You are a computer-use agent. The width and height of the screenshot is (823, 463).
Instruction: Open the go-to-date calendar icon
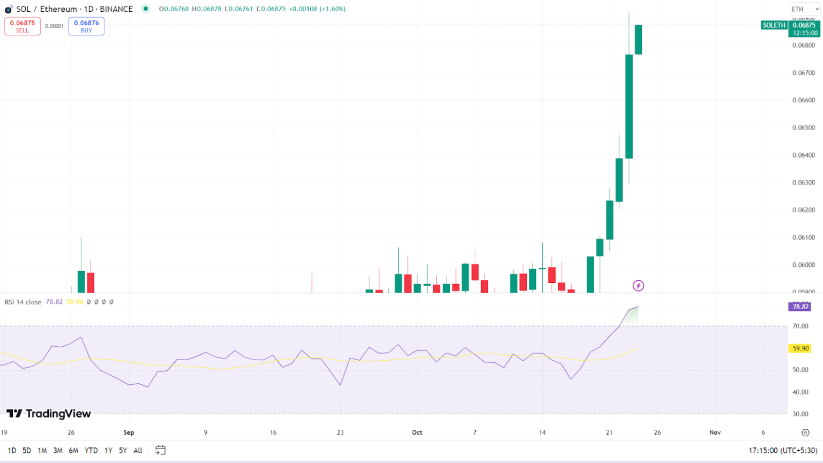point(160,450)
